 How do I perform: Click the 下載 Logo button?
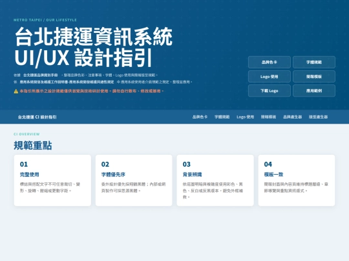point(270,91)
